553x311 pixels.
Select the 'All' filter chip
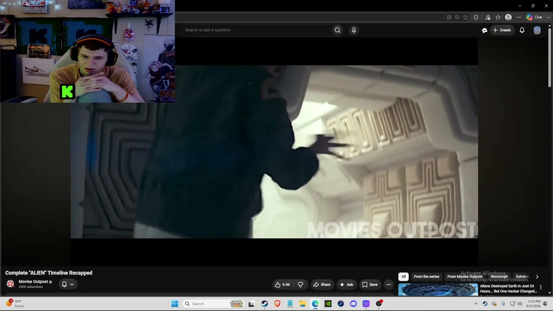pos(404,276)
